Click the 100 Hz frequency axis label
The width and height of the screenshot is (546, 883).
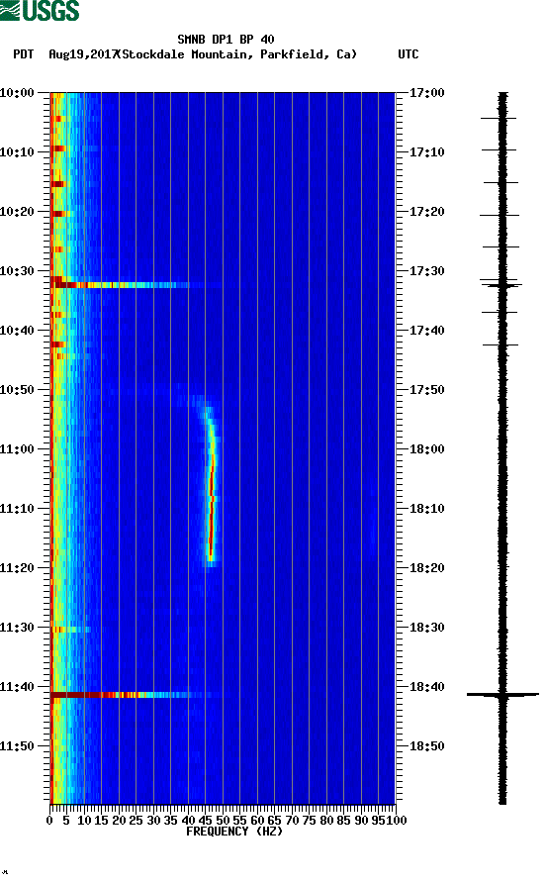[397, 820]
